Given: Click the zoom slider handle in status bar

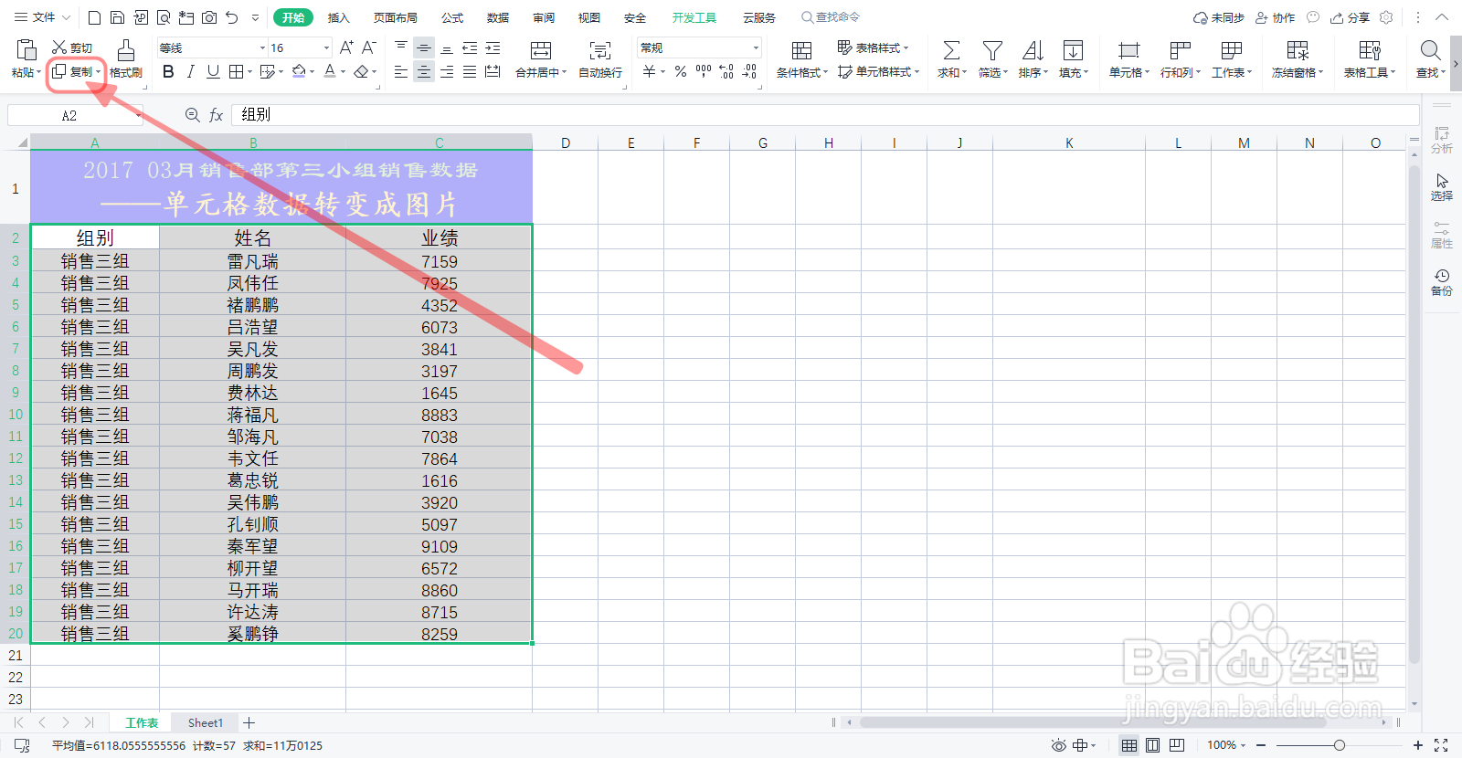Looking at the screenshot, I should click(x=1339, y=745).
